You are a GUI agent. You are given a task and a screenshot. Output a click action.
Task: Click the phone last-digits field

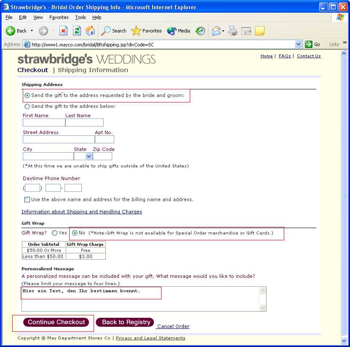pos(73,188)
